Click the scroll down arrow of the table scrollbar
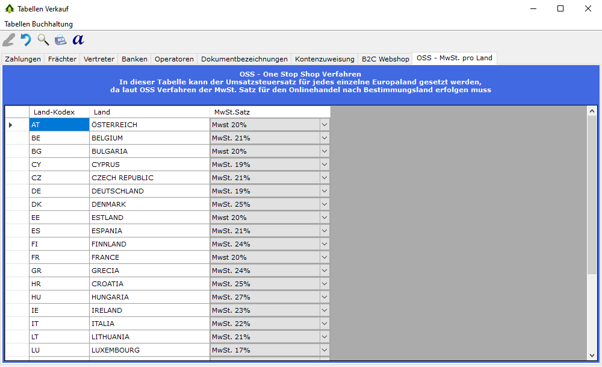This screenshot has height=367, width=602. (592, 355)
